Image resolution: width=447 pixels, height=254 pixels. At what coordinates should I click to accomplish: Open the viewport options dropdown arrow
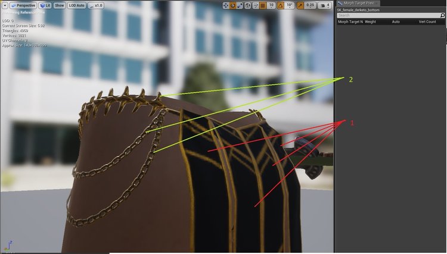[5, 5]
